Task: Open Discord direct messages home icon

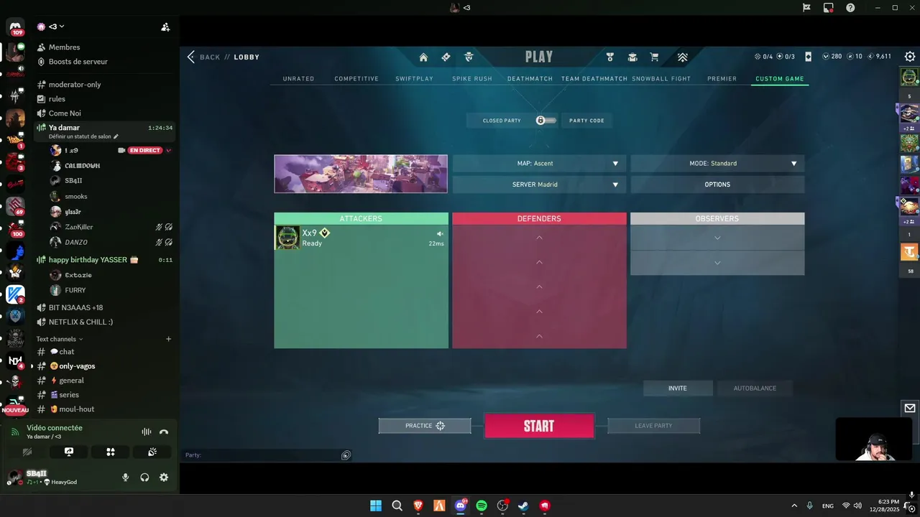Action: tap(15, 28)
